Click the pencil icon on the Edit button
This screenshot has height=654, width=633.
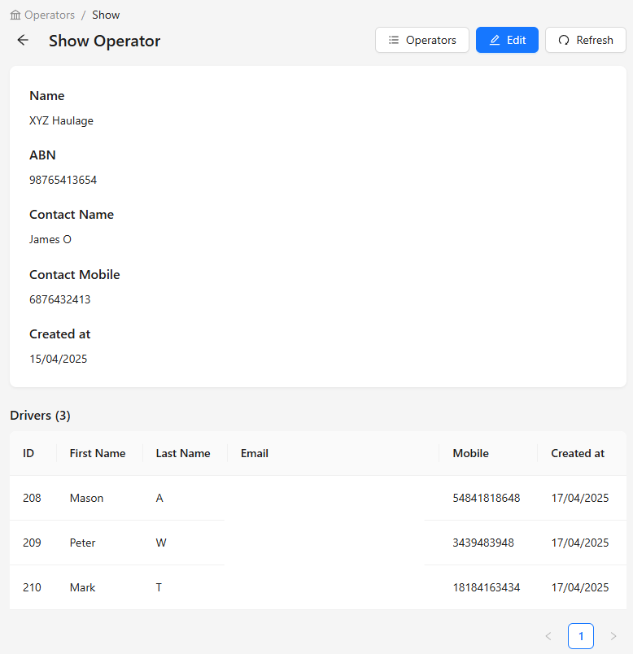(495, 40)
